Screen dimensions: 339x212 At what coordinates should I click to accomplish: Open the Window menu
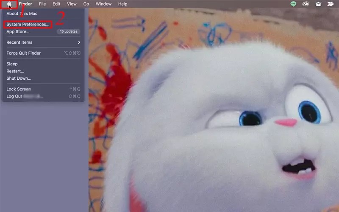pyautogui.click(x=103, y=4)
